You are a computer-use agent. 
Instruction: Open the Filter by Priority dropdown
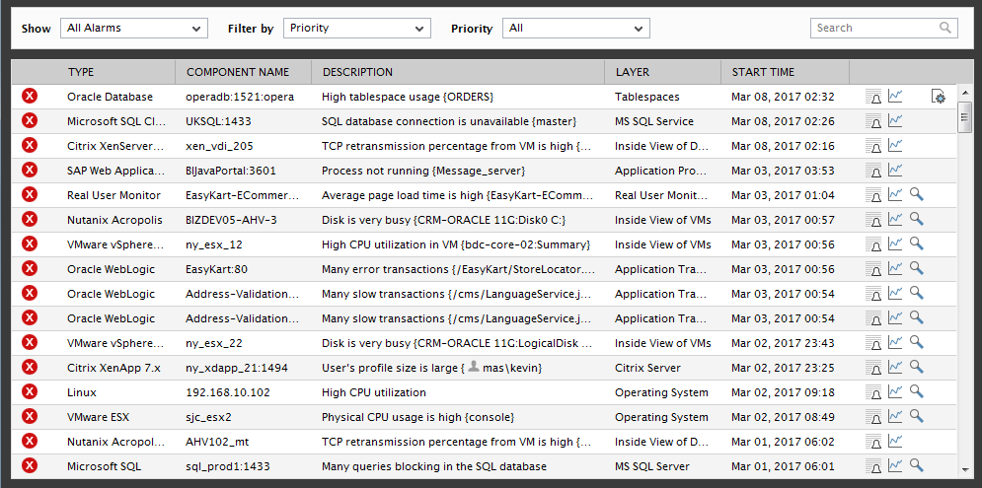[357, 29]
